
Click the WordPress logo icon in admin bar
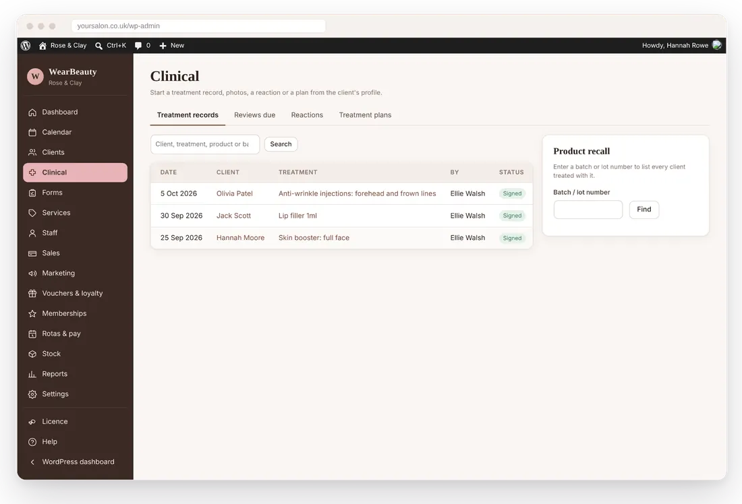click(x=26, y=45)
